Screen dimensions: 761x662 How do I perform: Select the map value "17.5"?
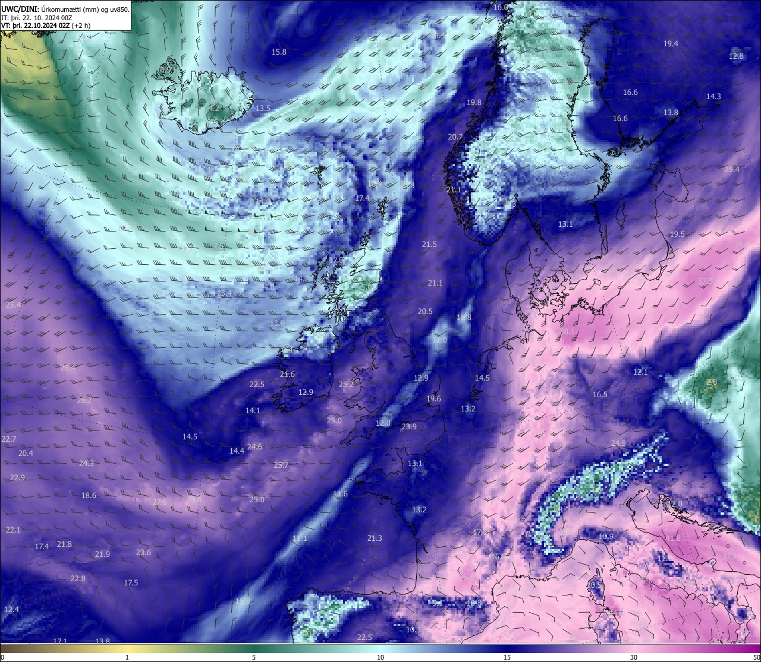pos(131,582)
